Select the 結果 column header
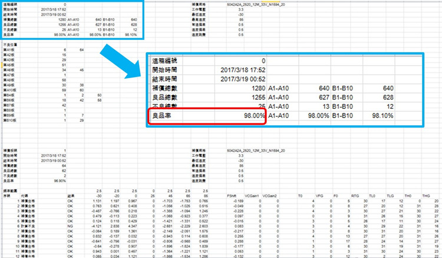This screenshot has height=258, width=442. pos(71,196)
